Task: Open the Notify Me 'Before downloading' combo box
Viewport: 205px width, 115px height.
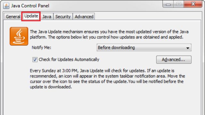Action: (x=144, y=48)
